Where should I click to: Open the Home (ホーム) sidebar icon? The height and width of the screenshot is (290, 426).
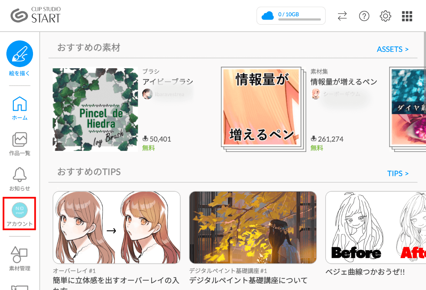[x=20, y=104]
